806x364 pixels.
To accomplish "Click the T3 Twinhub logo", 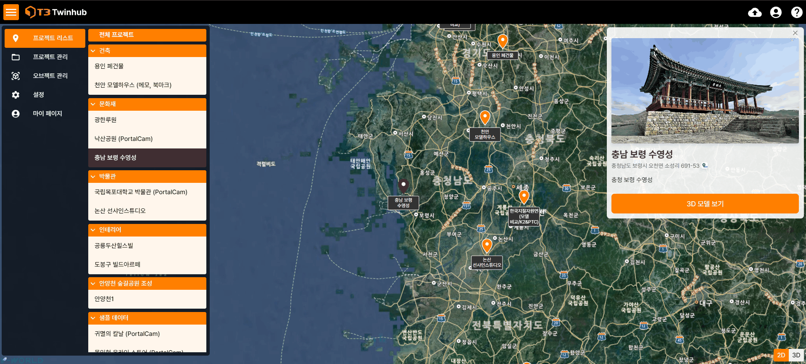I will (x=56, y=12).
